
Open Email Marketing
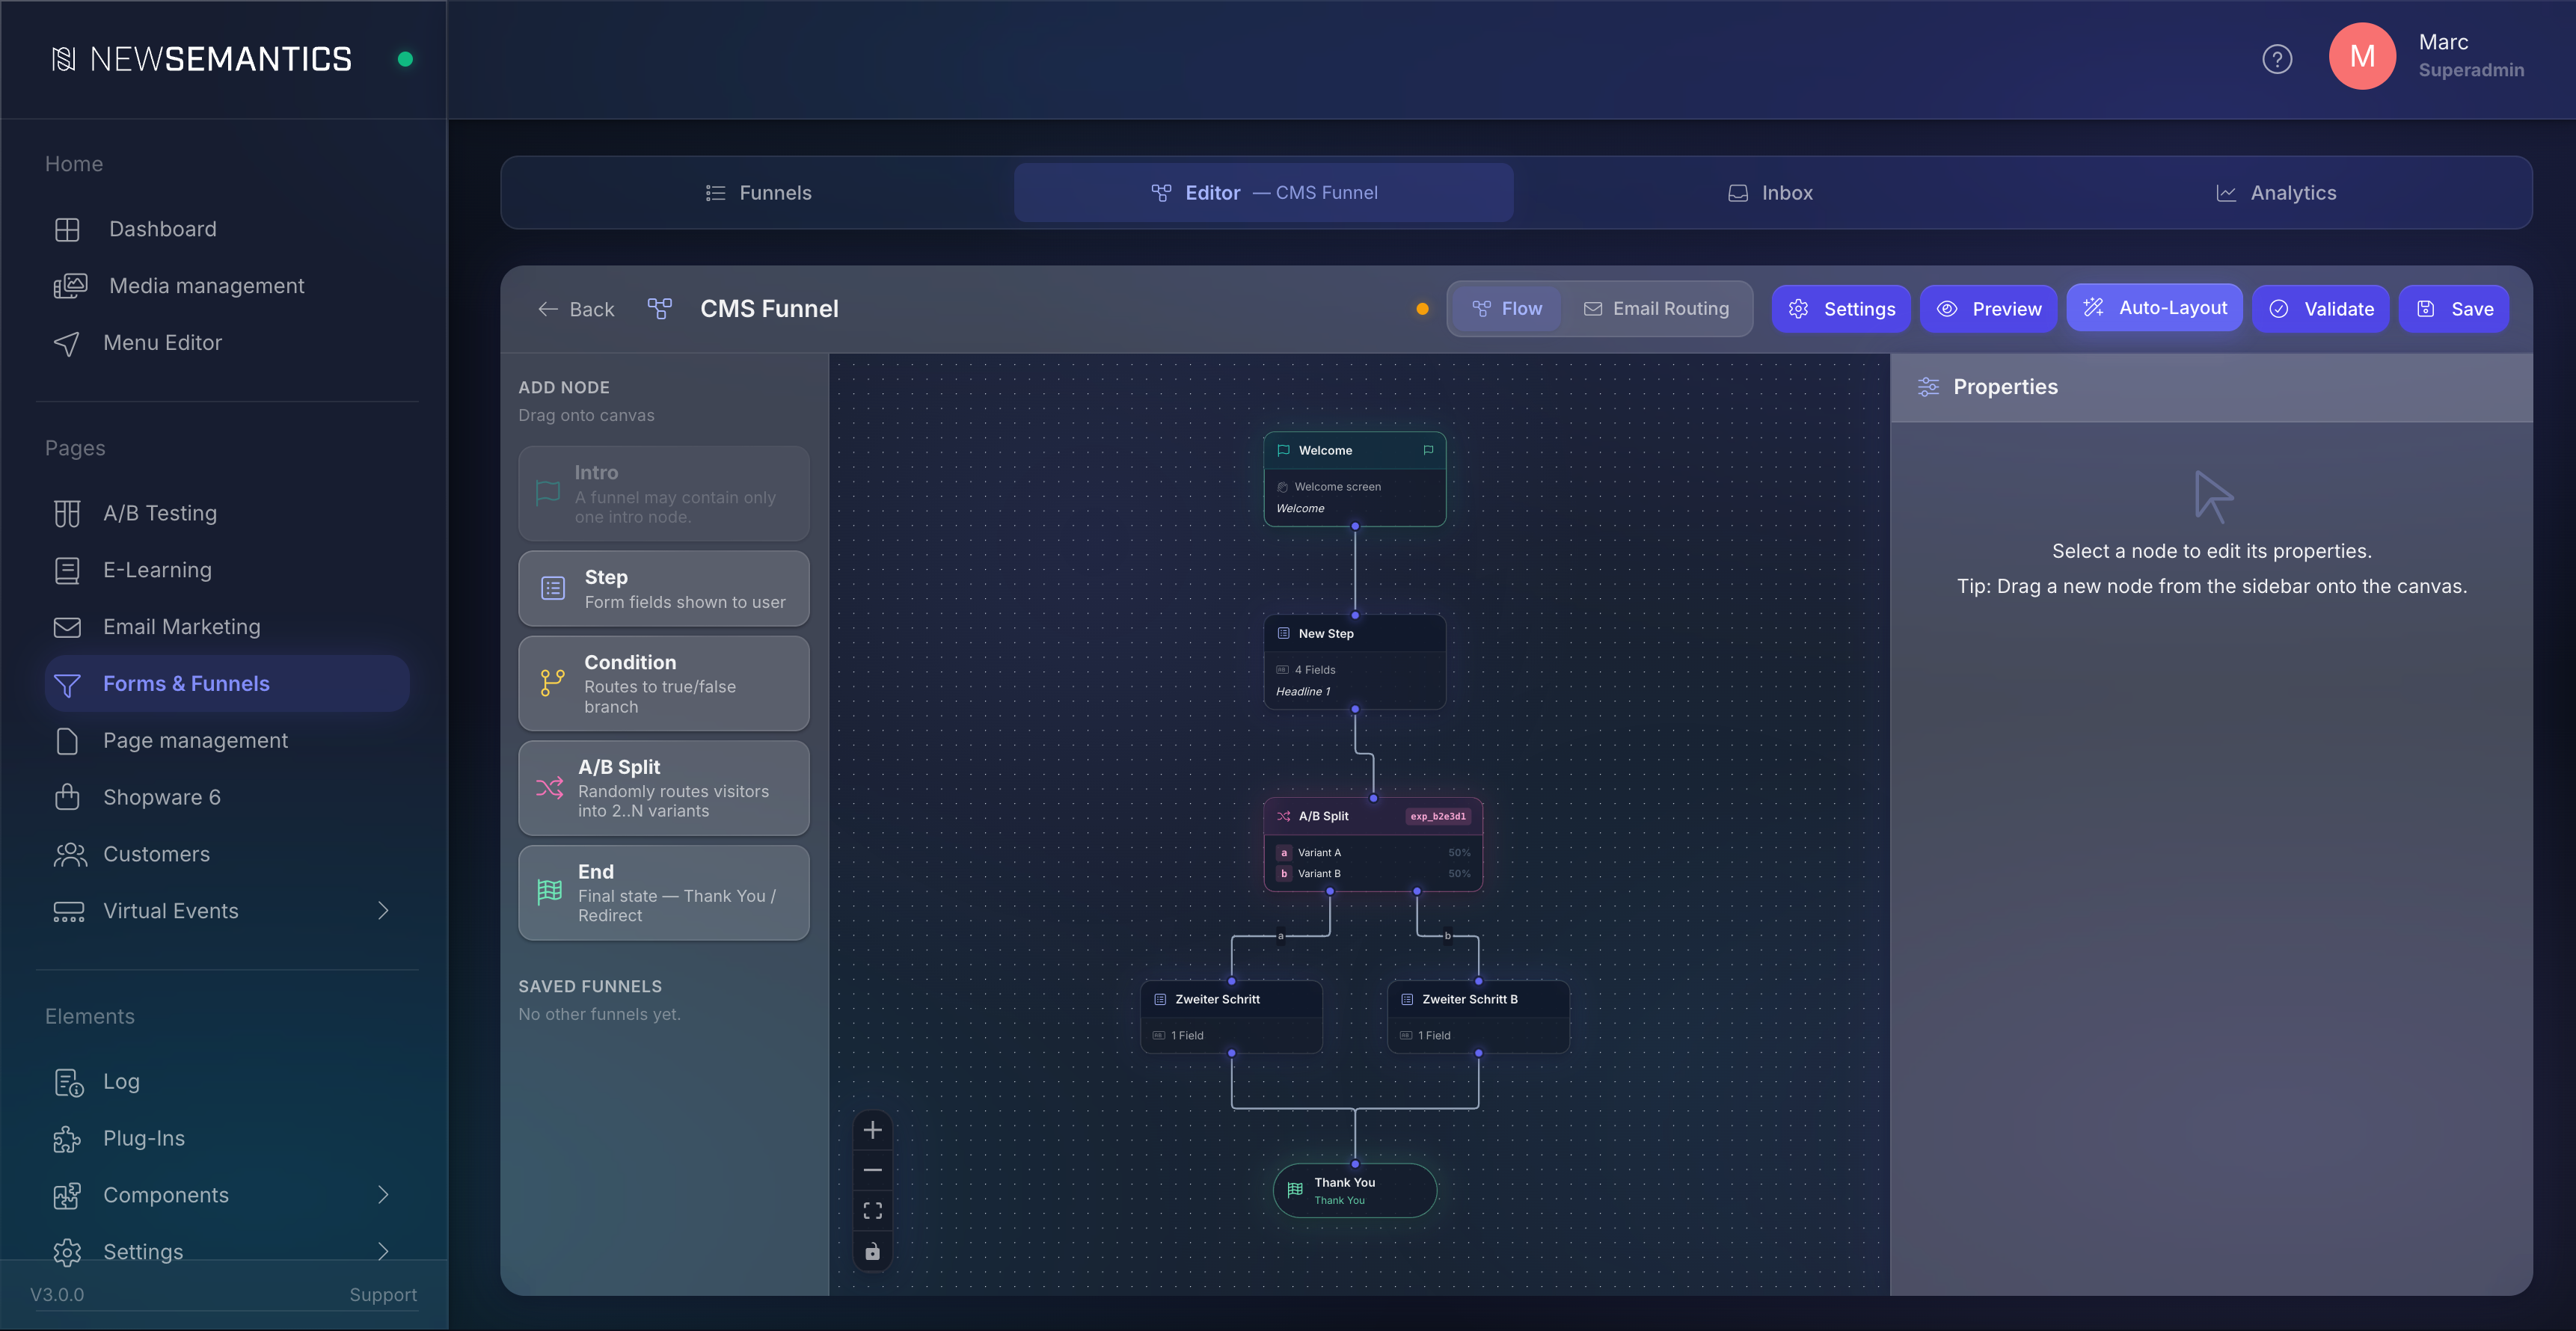pos(227,627)
